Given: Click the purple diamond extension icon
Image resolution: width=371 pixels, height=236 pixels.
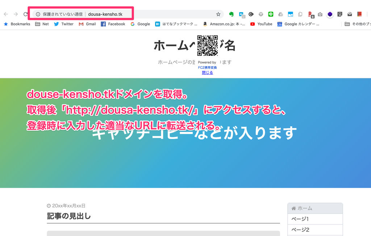Looking at the screenshot, I should coord(330,13).
